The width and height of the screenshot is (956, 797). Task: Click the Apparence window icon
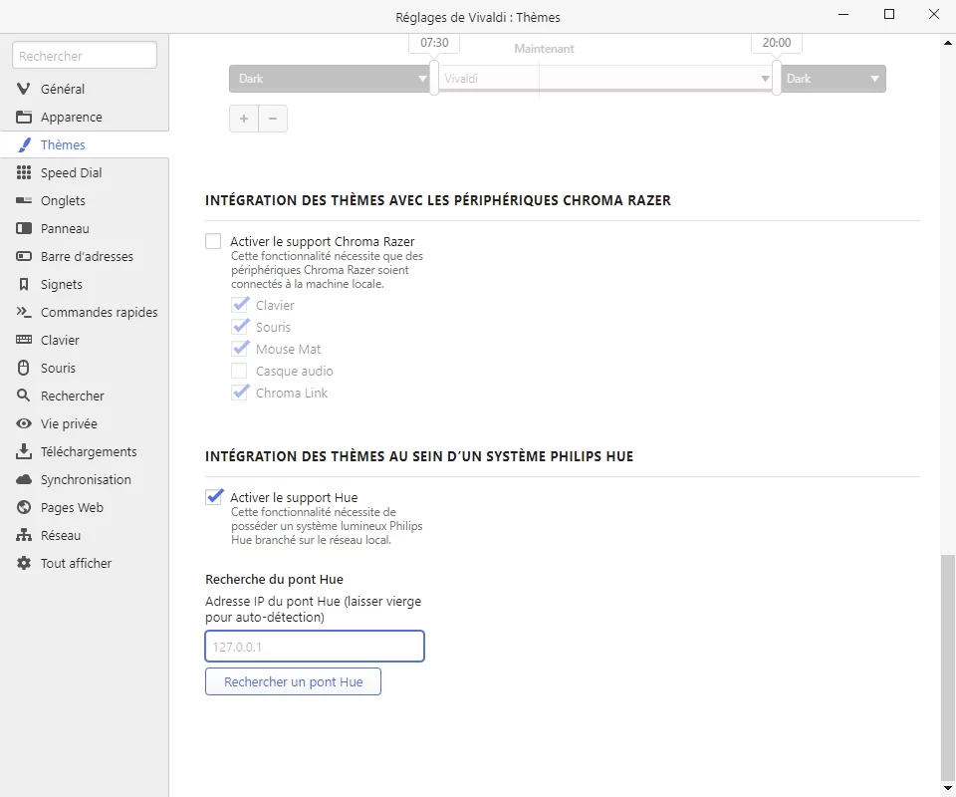click(24, 118)
